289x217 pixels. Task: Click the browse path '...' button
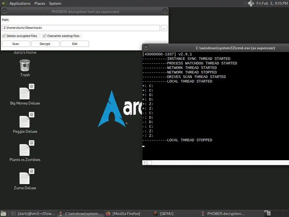pos(164,28)
